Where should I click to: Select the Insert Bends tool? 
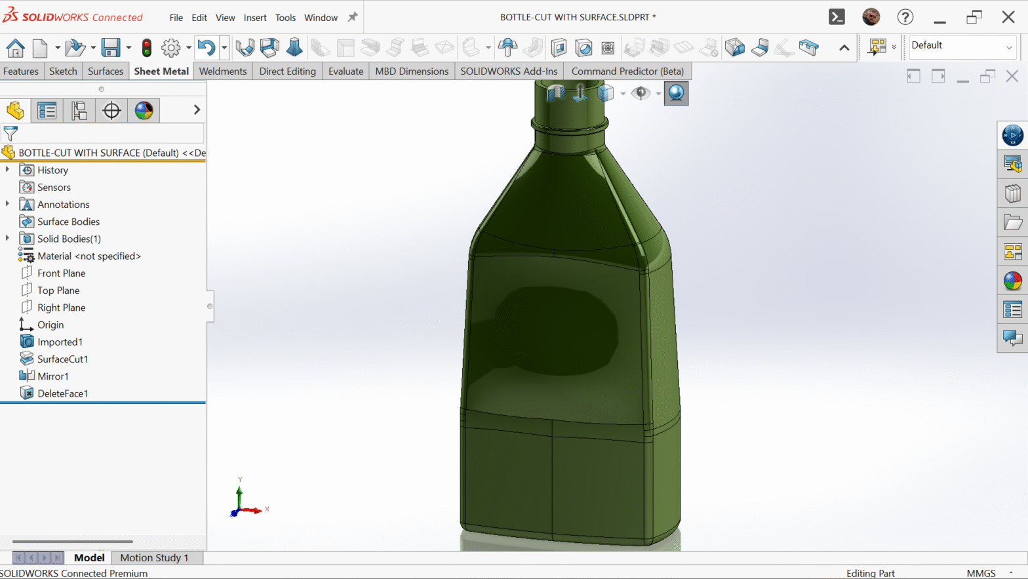pos(760,48)
